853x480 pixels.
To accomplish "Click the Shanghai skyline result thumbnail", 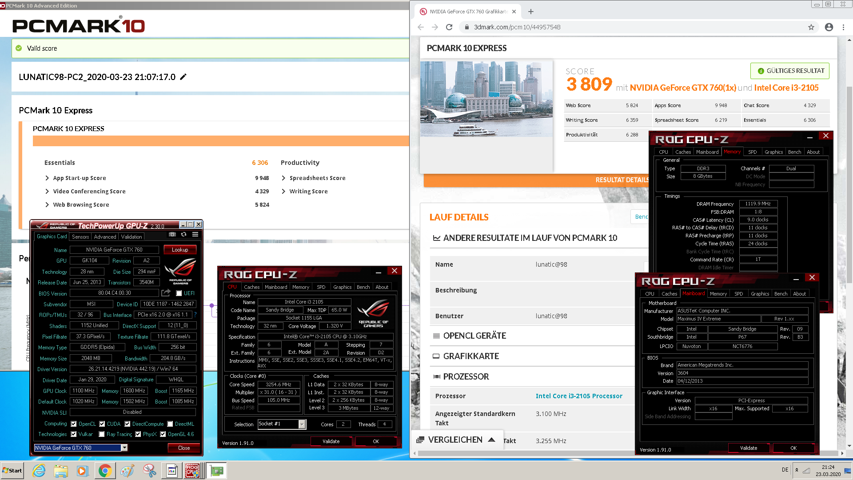I will coord(486,99).
